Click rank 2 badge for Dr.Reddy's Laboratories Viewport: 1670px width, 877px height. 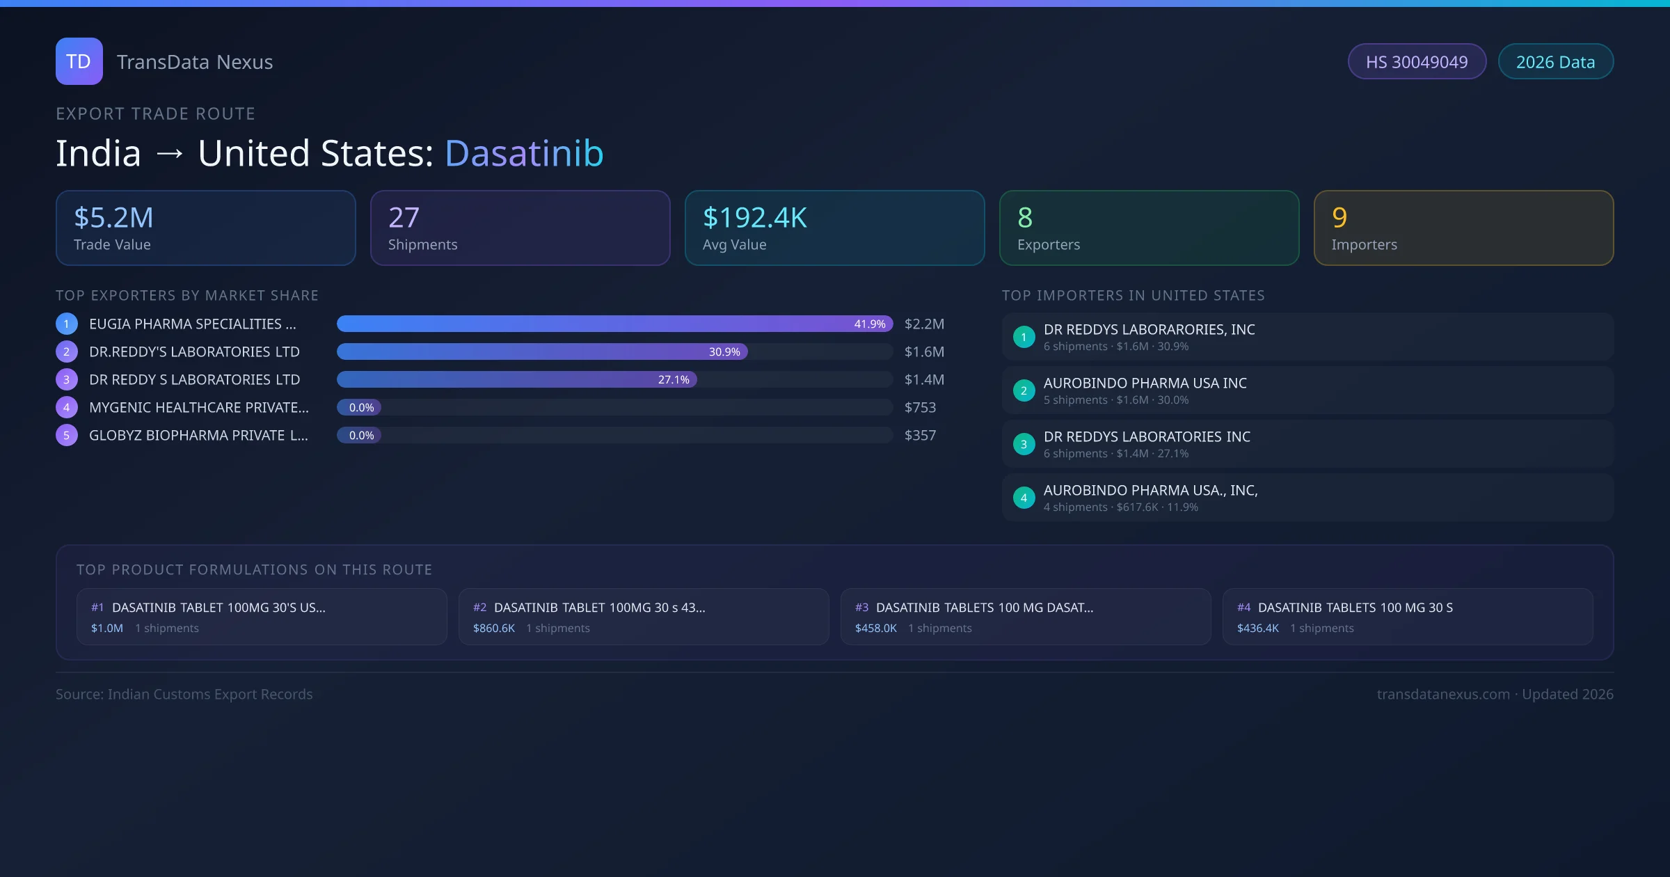(67, 351)
